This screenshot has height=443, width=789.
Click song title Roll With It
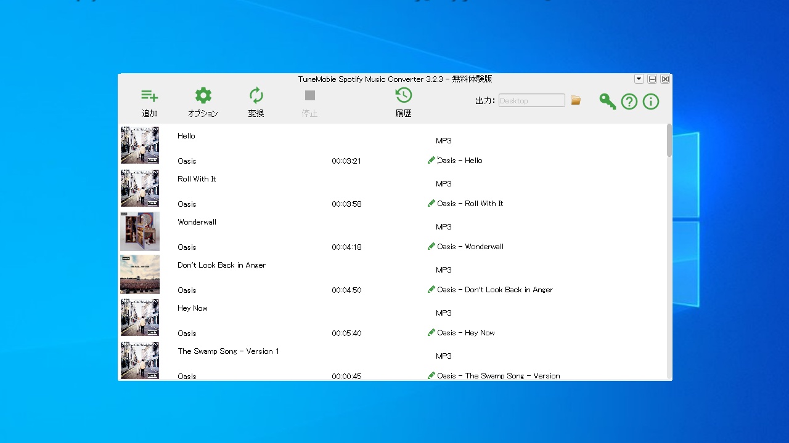click(197, 179)
